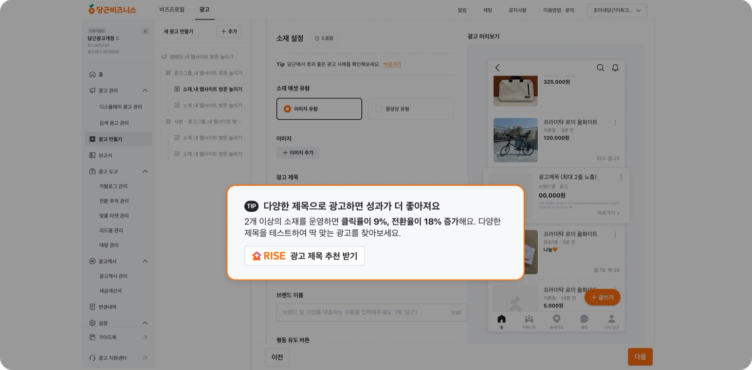Select 광고 만들기 in sidebar
Viewport: 752px width, 370px height.
point(118,139)
